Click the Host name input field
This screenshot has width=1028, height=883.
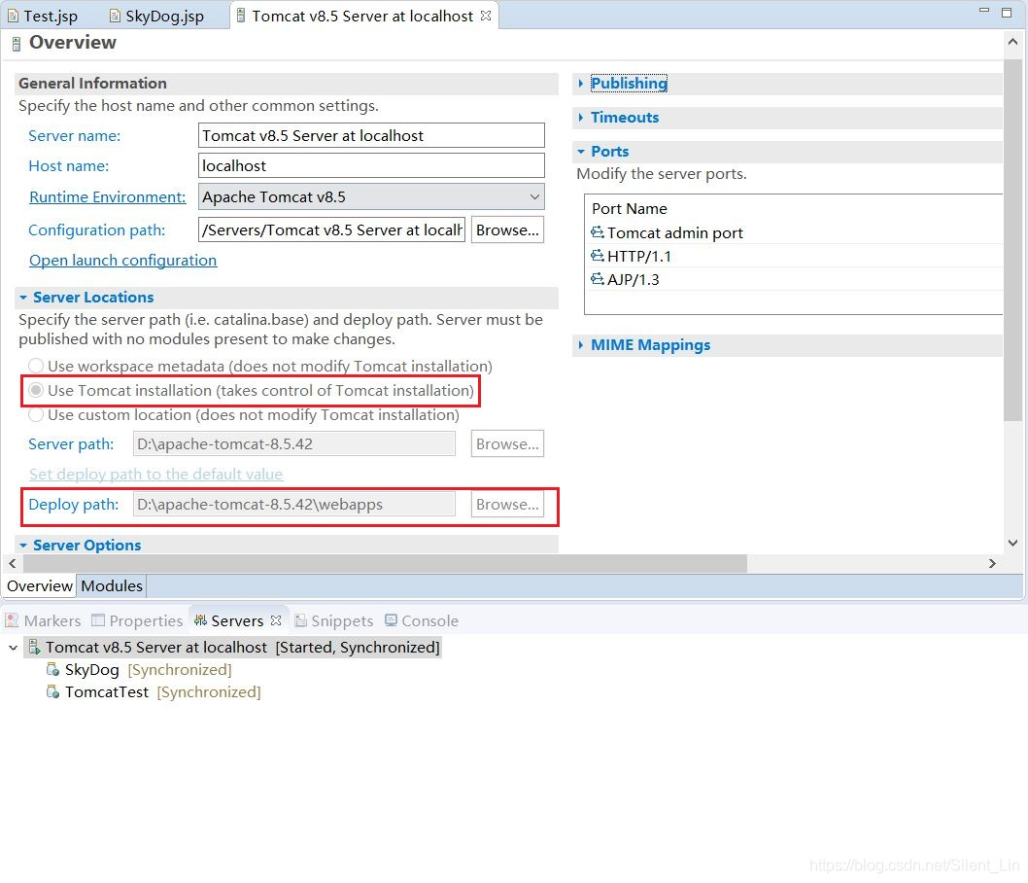point(371,166)
